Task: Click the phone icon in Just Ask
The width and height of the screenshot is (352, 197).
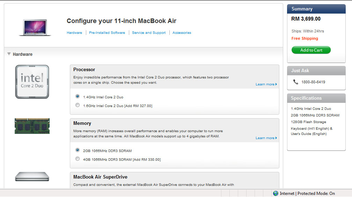Action: [x=296, y=82]
